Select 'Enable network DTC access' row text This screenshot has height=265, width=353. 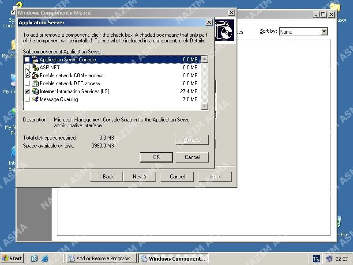click(70, 83)
